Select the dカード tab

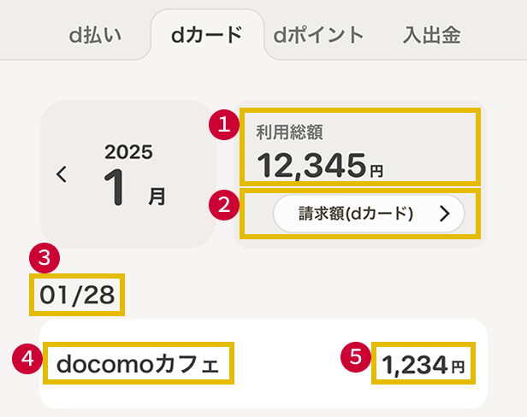pyautogui.click(x=206, y=35)
